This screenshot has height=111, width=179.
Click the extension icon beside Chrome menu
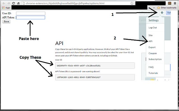(170, 3)
